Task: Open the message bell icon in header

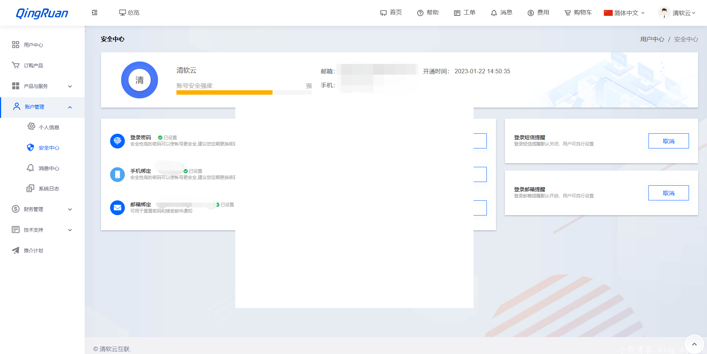Action: click(x=494, y=13)
